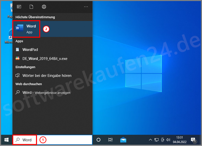202x146 pixels.
Task: Open the volume speaker control
Action: tap(168, 140)
